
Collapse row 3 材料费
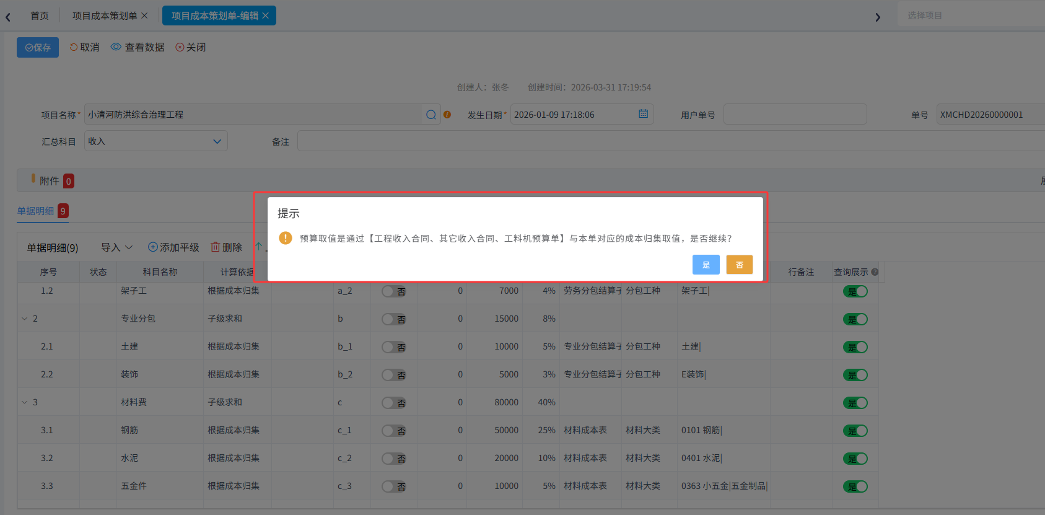click(x=25, y=402)
